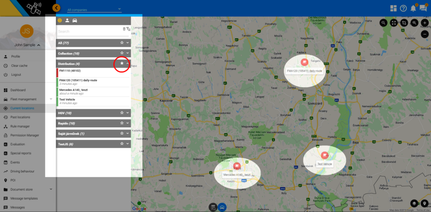Collapse sidebar with orange back arrow
The width and height of the screenshot is (431, 212).
click(57, 8)
